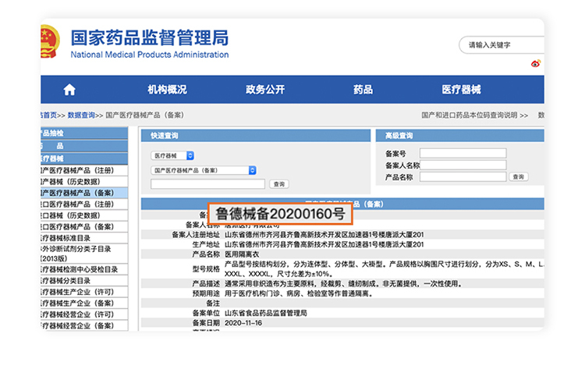585x380 pixels.
Task: Click the 产品名称 input field
Action: click(x=463, y=177)
